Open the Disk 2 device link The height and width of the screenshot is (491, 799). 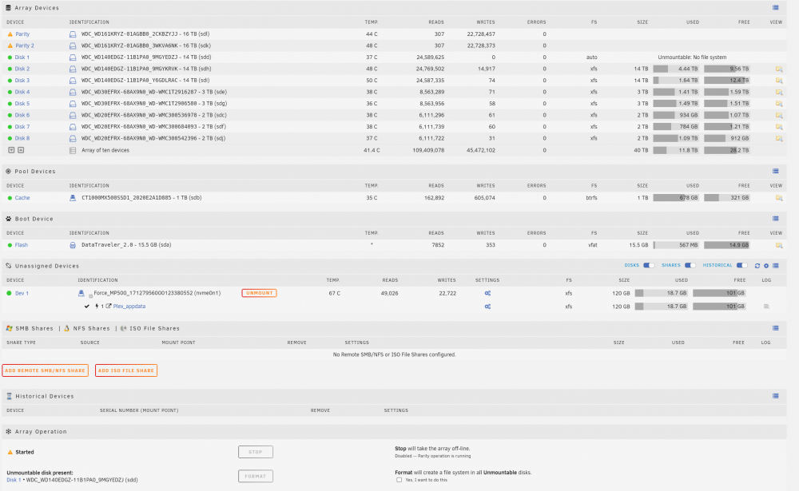(x=22, y=69)
